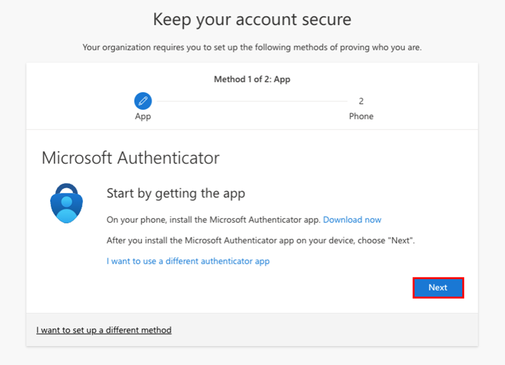Click I want to set up a different method
Screen dimensions: 505x365
pos(104,330)
